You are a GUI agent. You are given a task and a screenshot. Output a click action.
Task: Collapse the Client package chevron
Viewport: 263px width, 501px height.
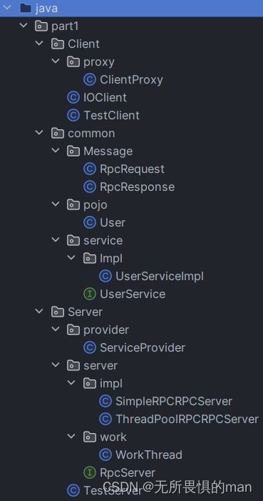click(39, 43)
